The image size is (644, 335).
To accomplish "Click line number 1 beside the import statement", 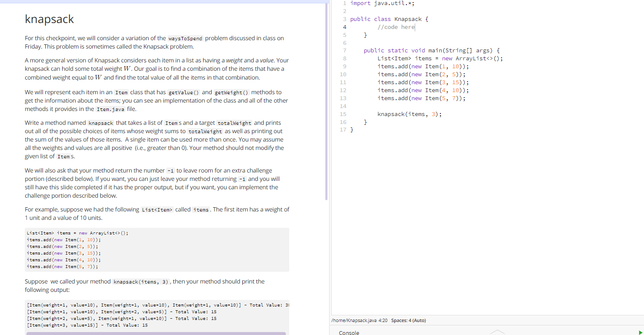I will (x=344, y=3).
